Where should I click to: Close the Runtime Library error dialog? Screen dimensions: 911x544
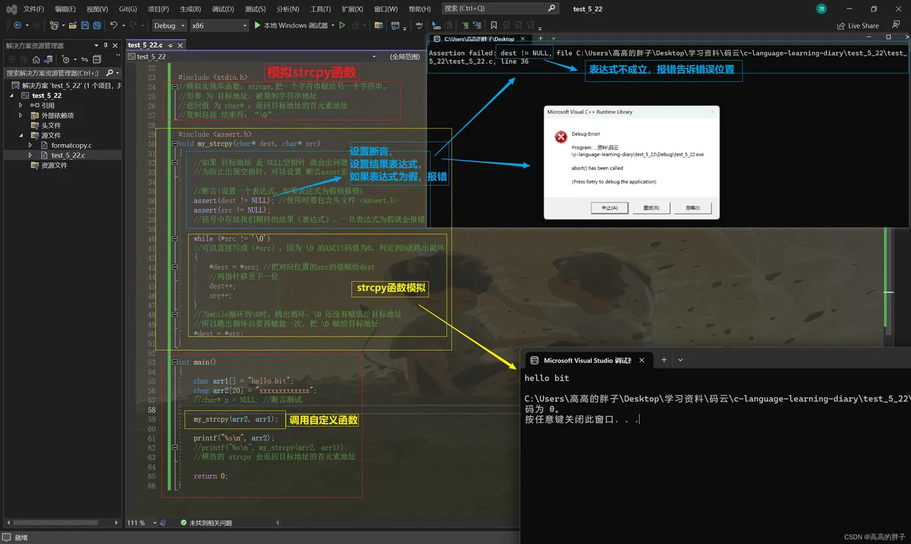(x=712, y=112)
